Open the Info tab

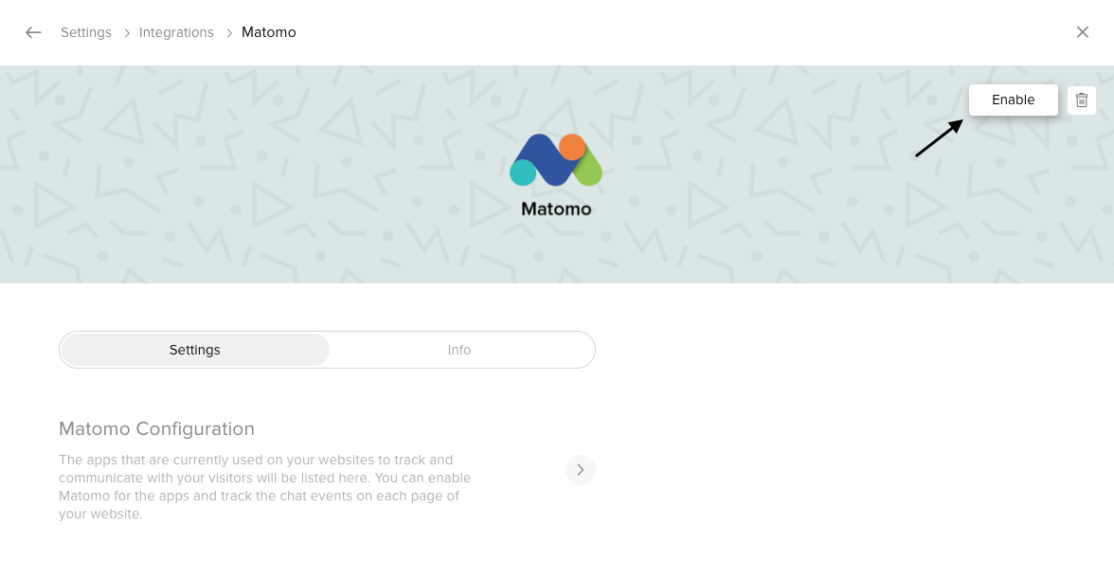(x=459, y=350)
